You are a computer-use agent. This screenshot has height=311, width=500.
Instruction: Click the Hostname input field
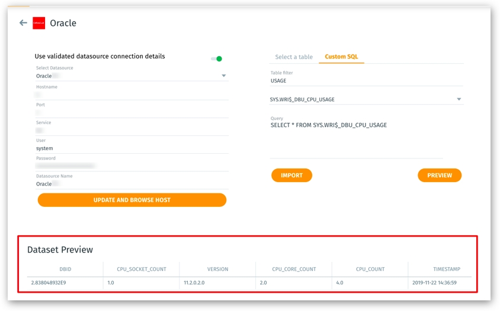pyautogui.click(x=132, y=95)
